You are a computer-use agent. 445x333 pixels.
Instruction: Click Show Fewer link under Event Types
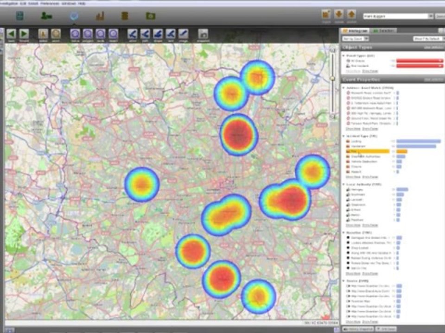tap(370, 71)
